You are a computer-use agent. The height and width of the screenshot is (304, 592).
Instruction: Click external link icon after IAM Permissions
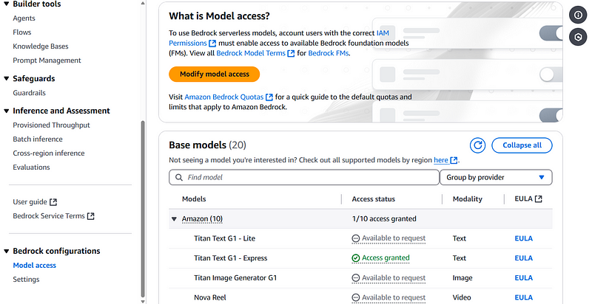pyautogui.click(x=212, y=44)
